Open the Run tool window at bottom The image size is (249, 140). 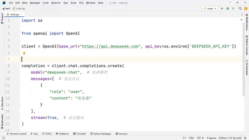click(x=34, y=134)
